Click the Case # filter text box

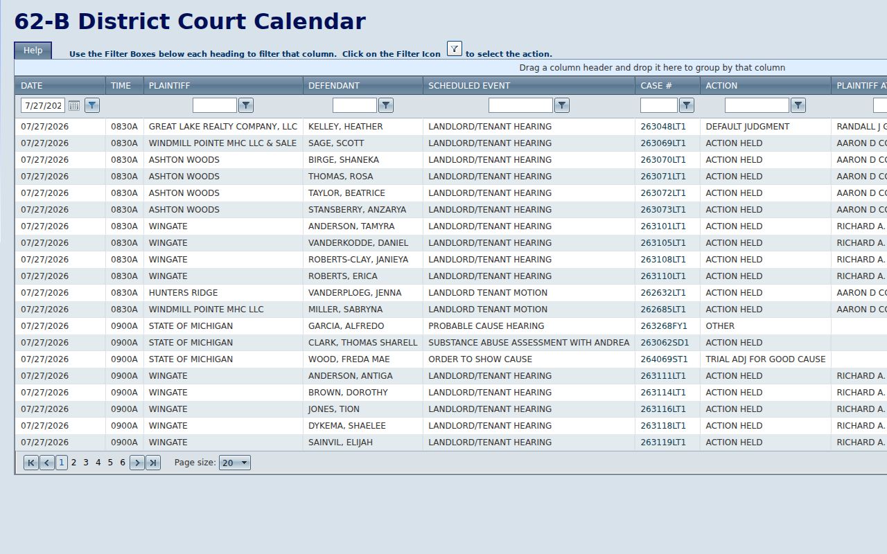(x=659, y=105)
